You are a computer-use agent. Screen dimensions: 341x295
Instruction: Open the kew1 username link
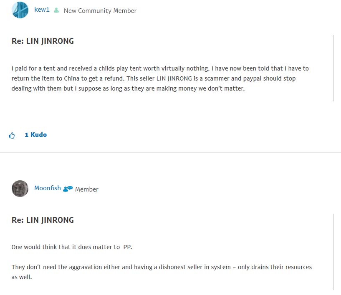pyautogui.click(x=42, y=10)
